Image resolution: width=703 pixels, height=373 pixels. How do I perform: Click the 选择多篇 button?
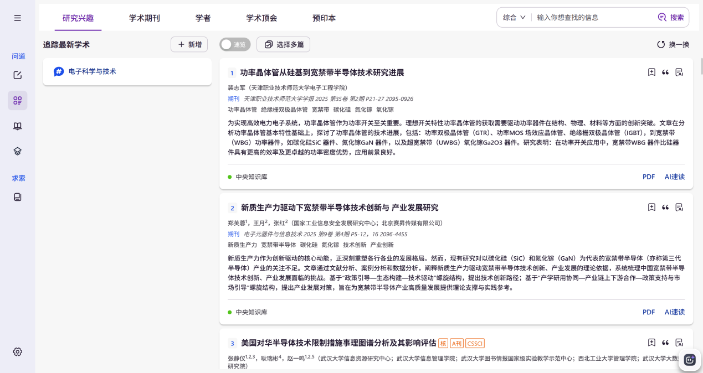point(283,44)
